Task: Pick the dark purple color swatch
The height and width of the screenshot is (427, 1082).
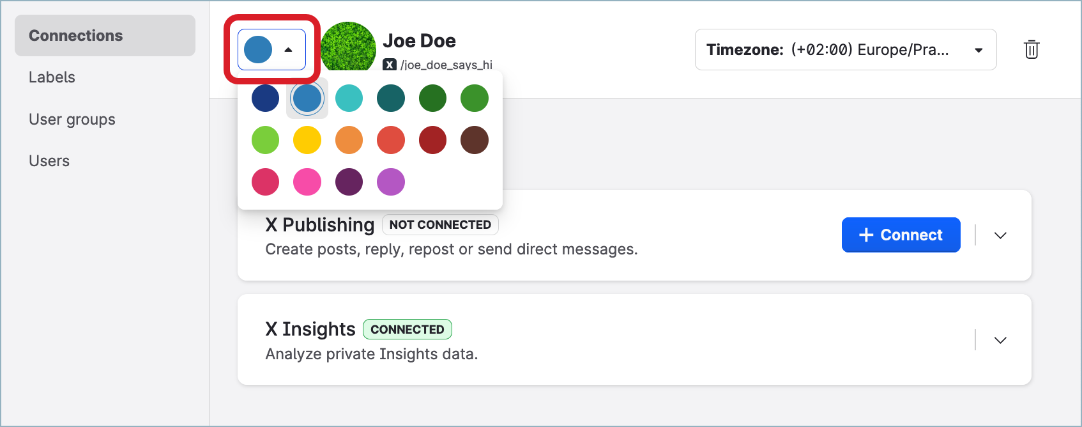Action: tap(349, 182)
